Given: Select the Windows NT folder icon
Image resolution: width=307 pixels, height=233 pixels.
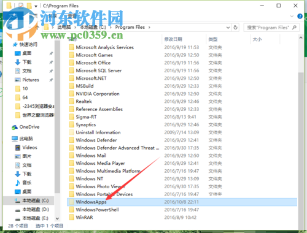Looking at the screenshot, I should 71,179.
